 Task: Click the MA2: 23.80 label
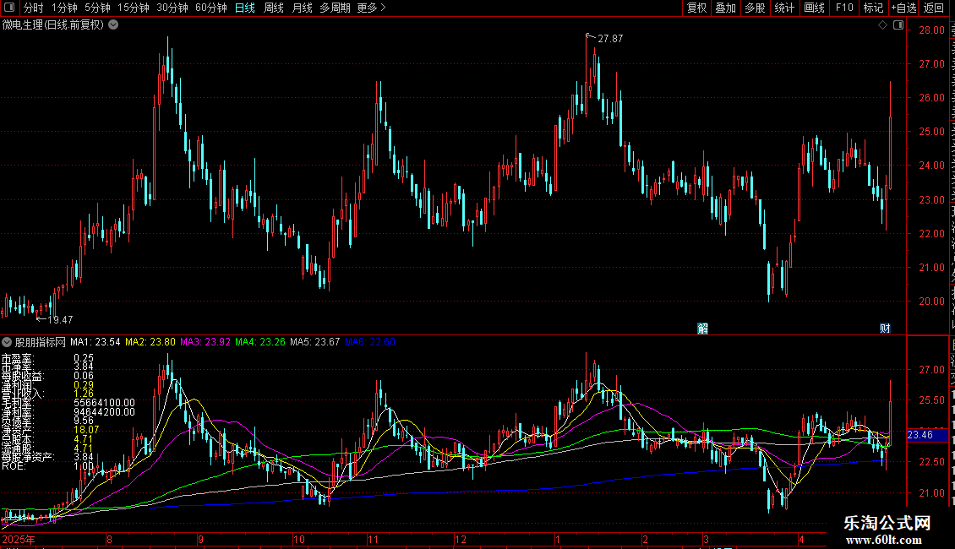[150, 342]
